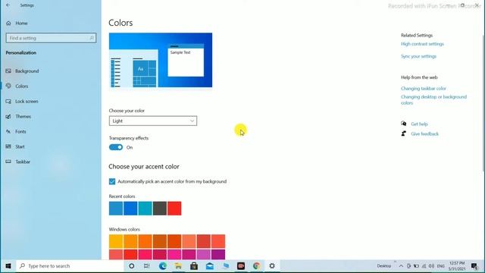485x273 pixels.
Task: Go back using the Settings back arrow
Action: [8, 5]
